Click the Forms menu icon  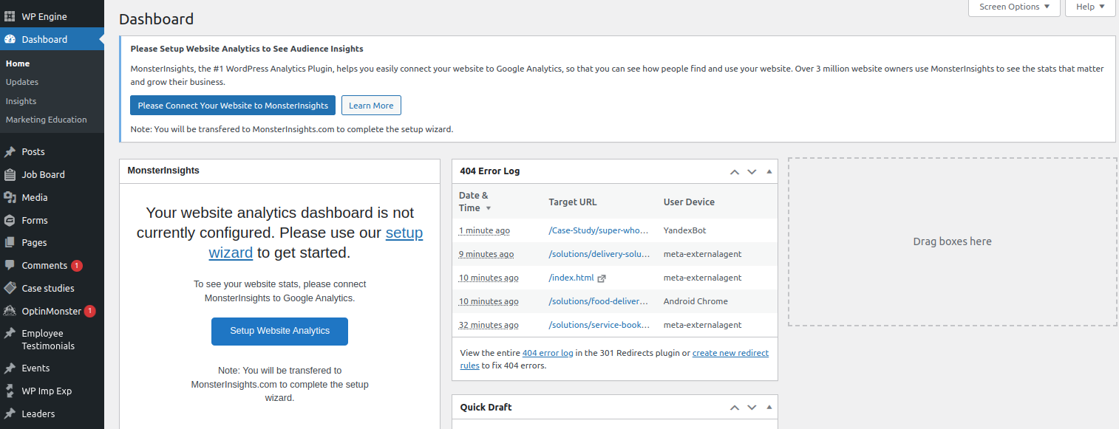10,220
